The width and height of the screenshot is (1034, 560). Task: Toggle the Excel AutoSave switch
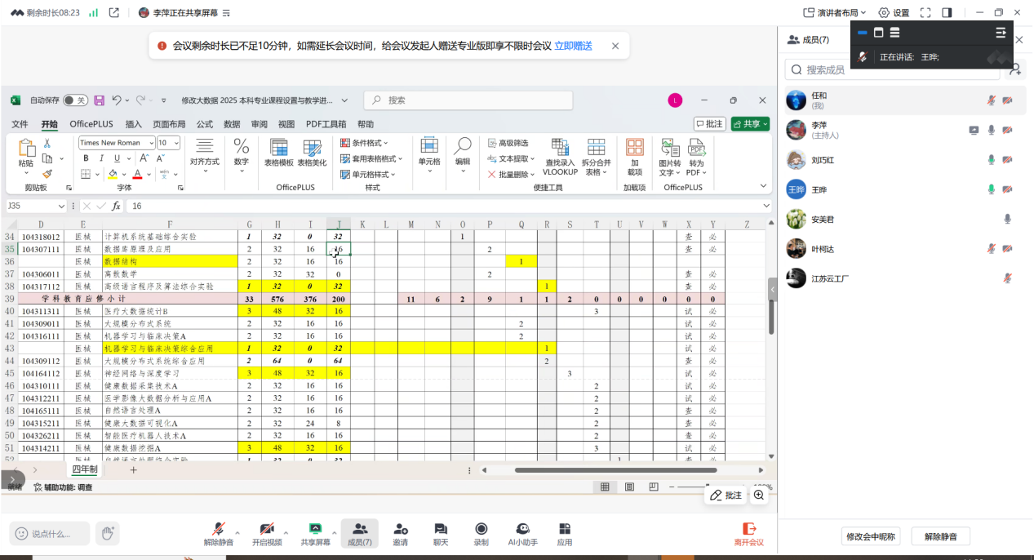[x=75, y=100]
